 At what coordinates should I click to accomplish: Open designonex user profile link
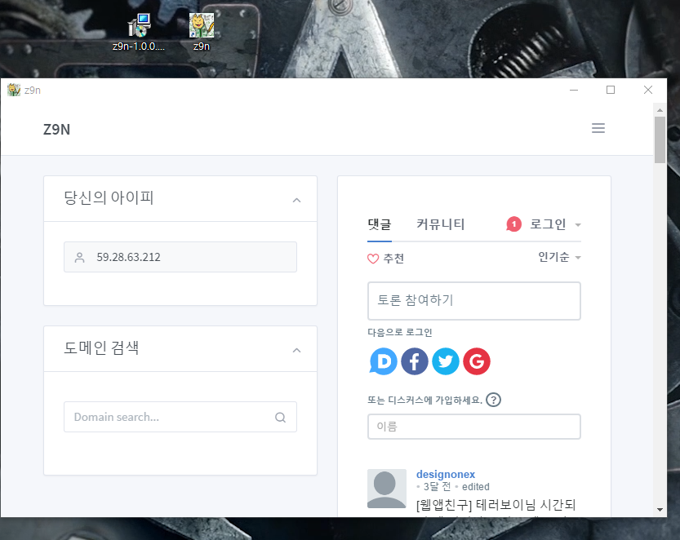(x=446, y=474)
